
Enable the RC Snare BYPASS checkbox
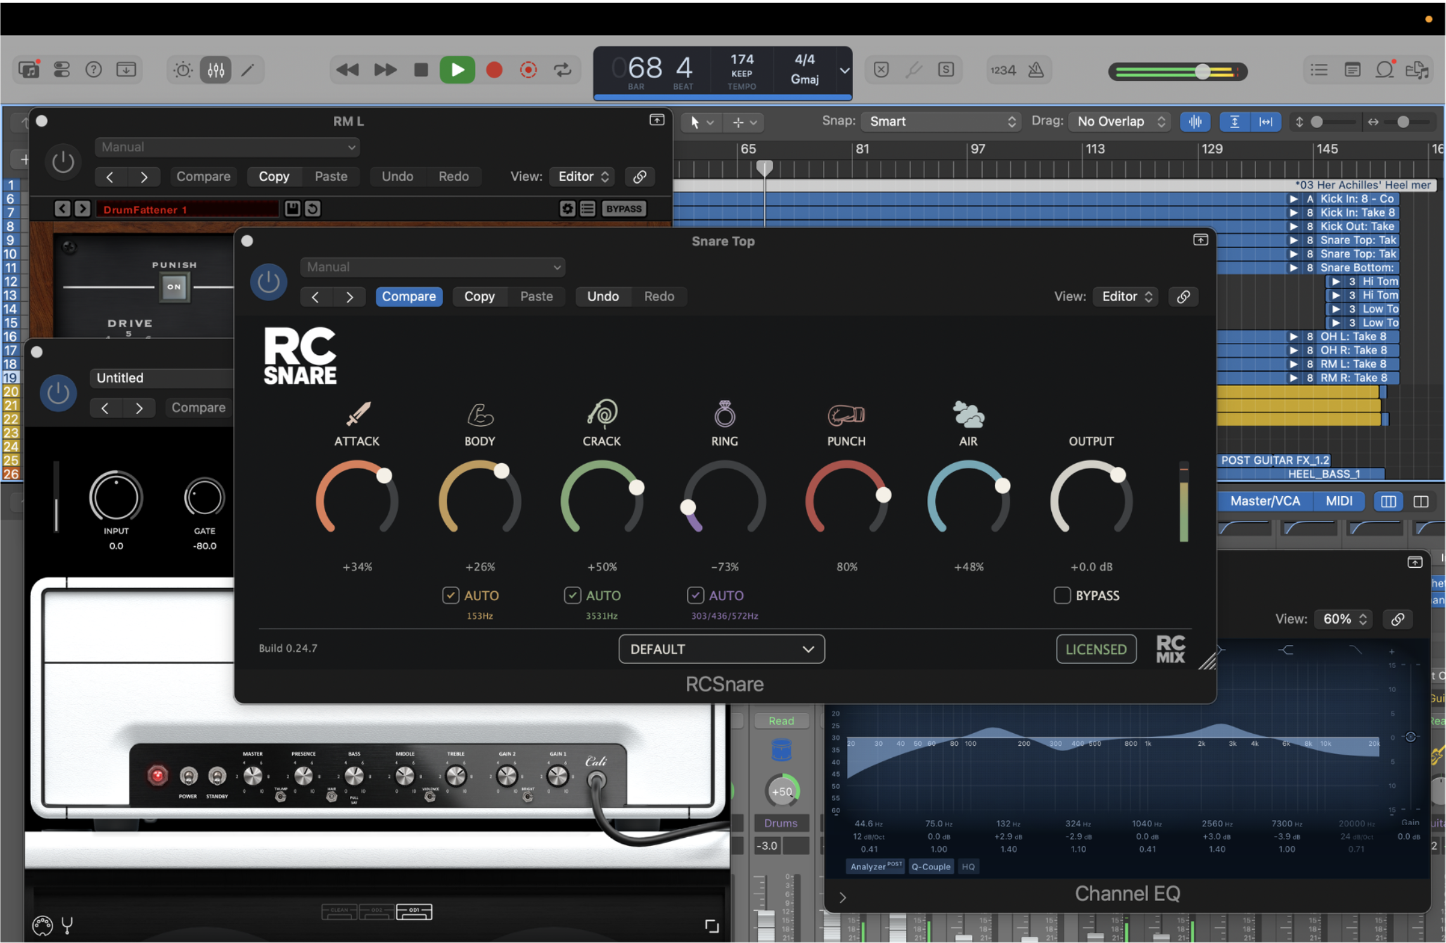[1062, 595]
